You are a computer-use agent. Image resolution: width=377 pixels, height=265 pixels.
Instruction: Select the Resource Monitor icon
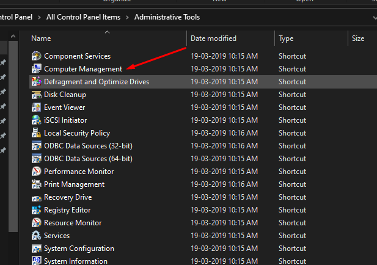36,223
